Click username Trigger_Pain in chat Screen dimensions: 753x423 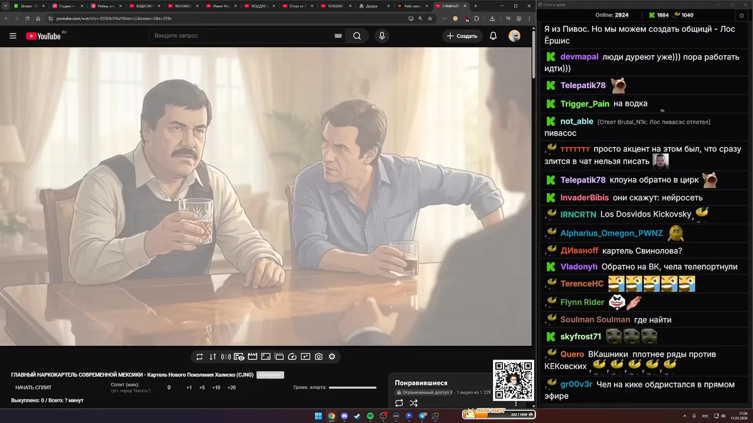(x=585, y=104)
